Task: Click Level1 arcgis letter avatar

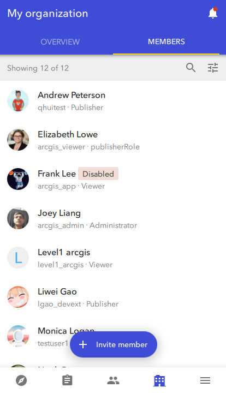Action: 18,258
